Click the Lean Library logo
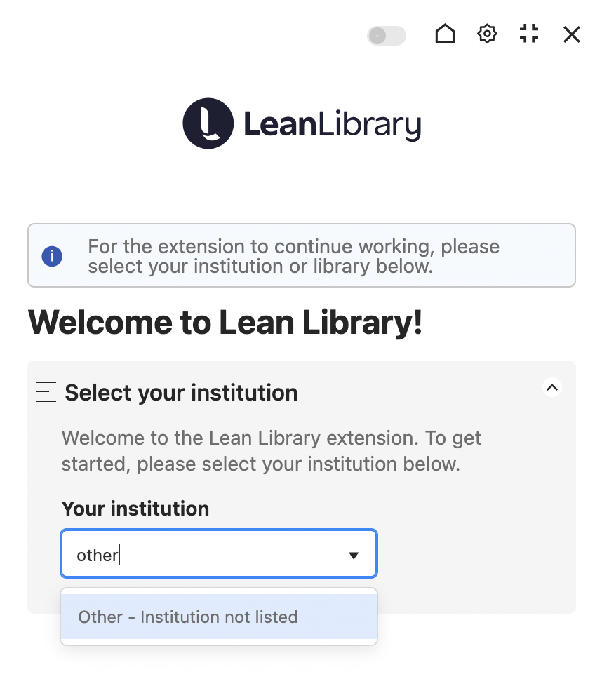 pos(301,123)
